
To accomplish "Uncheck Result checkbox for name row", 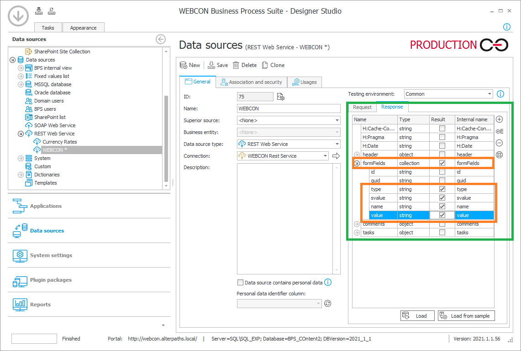I will coord(442,206).
